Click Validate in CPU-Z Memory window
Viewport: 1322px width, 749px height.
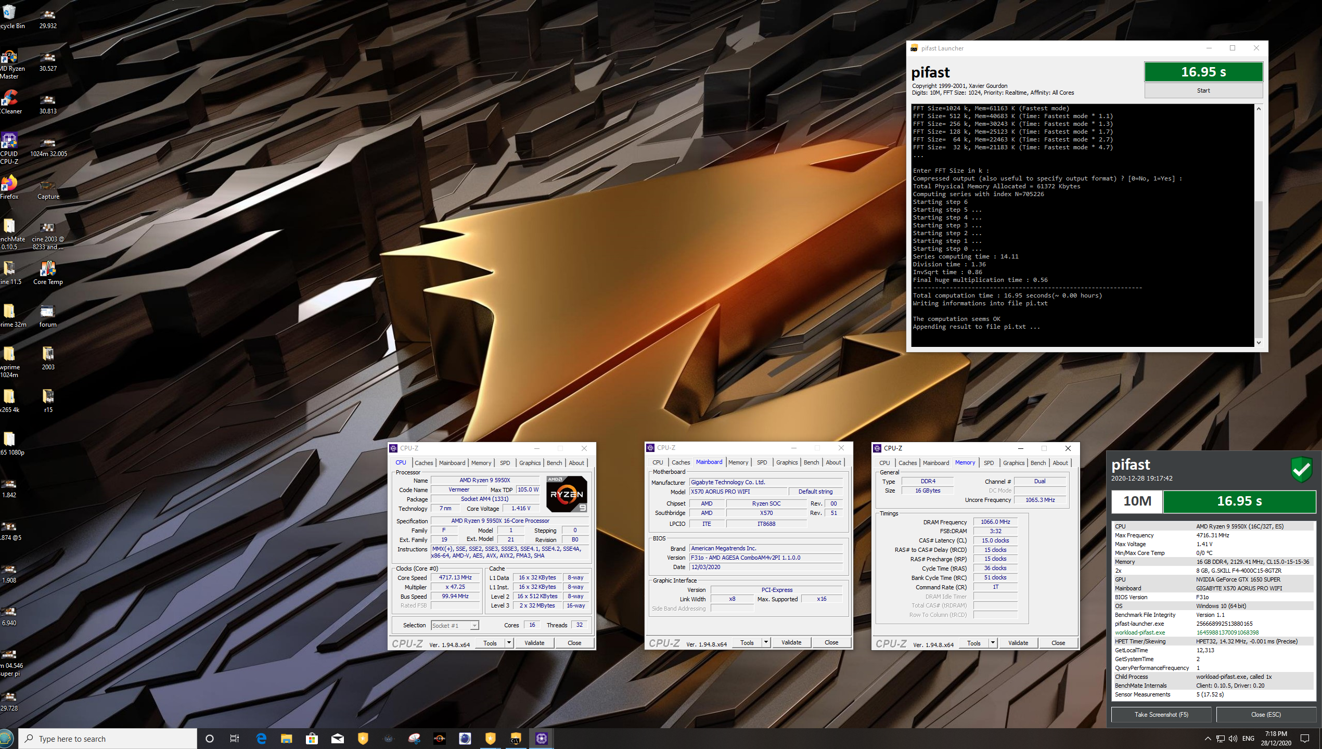pos(1018,643)
